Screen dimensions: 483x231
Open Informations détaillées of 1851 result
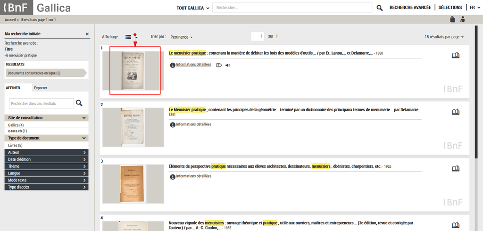pyautogui.click(x=194, y=124)
